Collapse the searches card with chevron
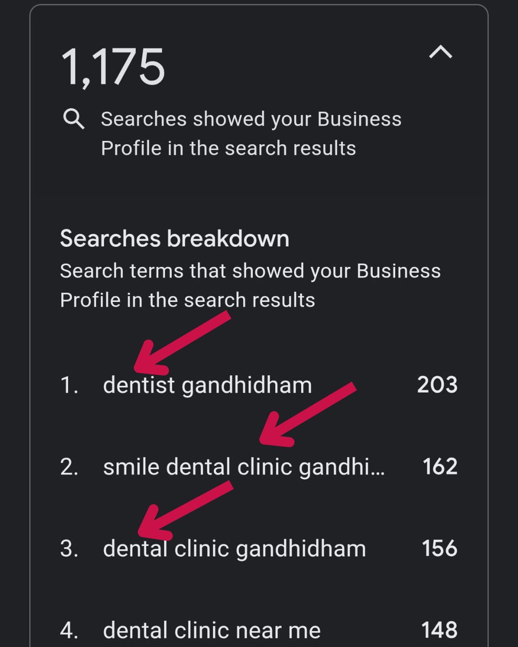Viewport: 518px width, 647px height. (x=440, y=52)
